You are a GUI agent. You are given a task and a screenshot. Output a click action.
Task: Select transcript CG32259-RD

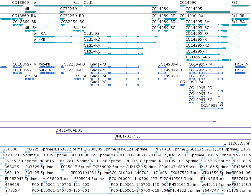click(63, 19)
